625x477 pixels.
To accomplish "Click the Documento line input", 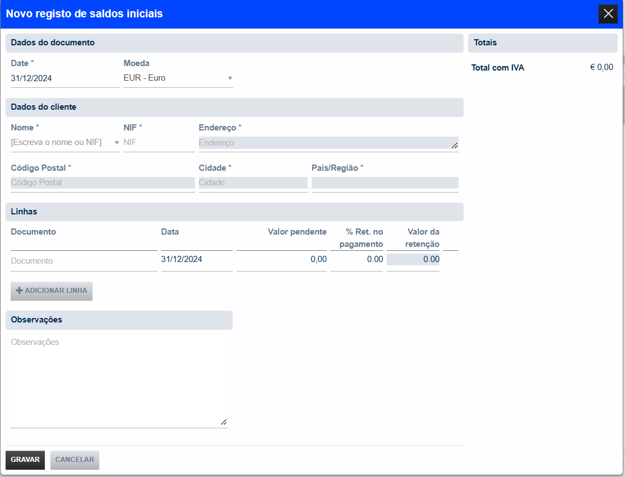I will pyautogui.click(x=84, y=261).
